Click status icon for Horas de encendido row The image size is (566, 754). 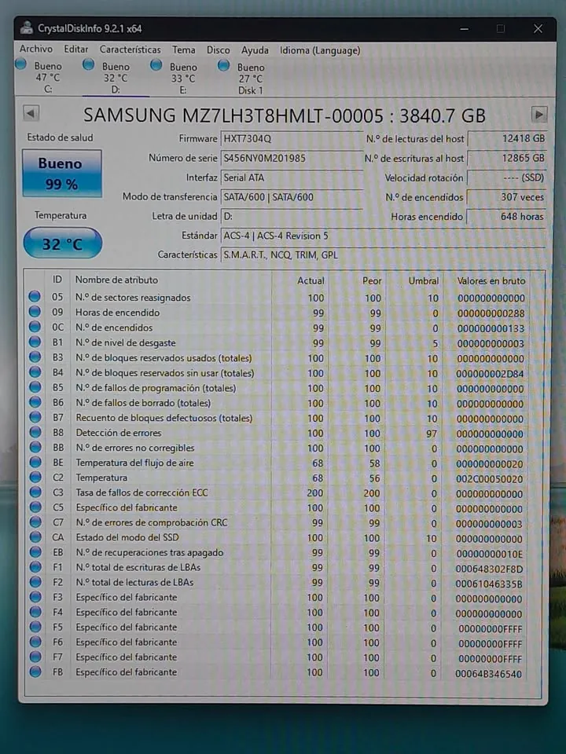[35, 311]
